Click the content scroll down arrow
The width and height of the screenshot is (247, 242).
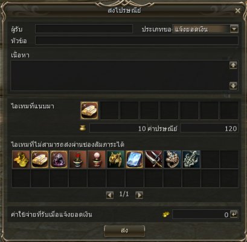pyautogui.click(x=233, y=86)
